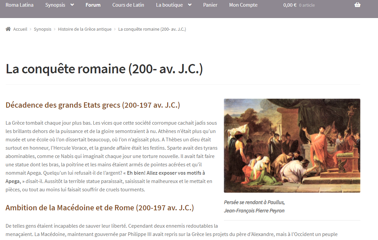Open the Panier page

coord(210,5)
